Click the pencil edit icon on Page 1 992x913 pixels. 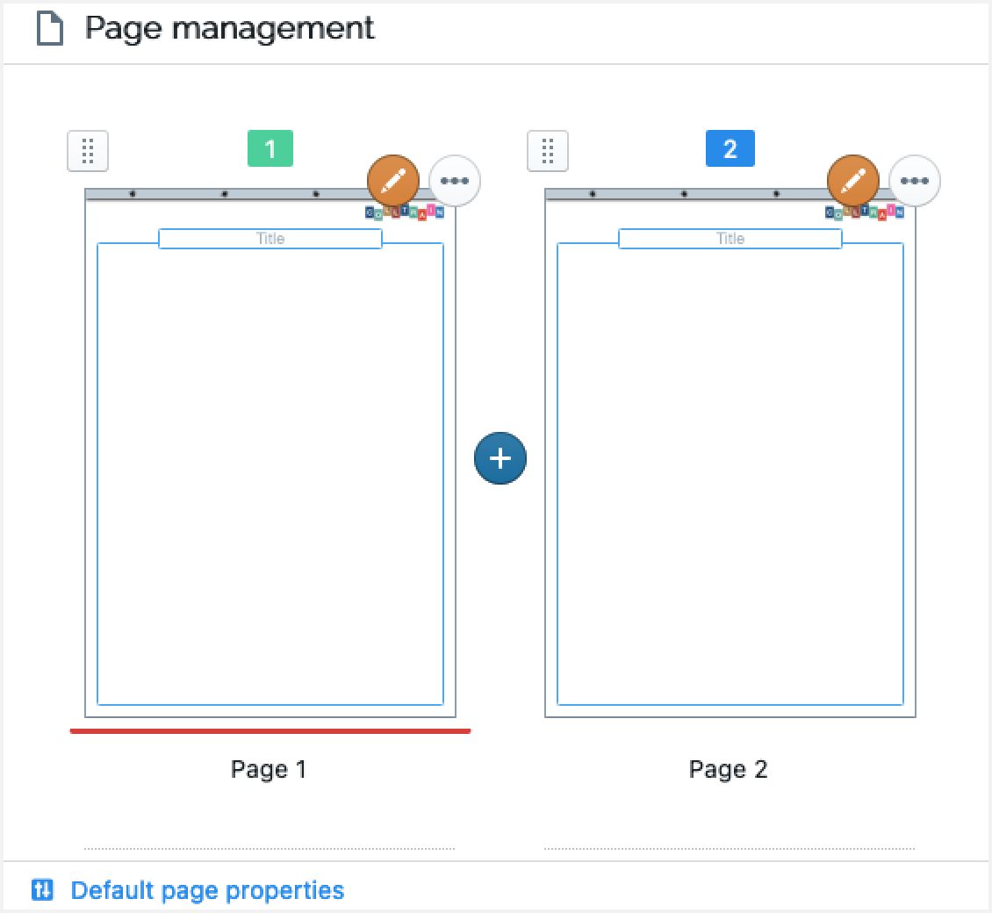point(393,181)
